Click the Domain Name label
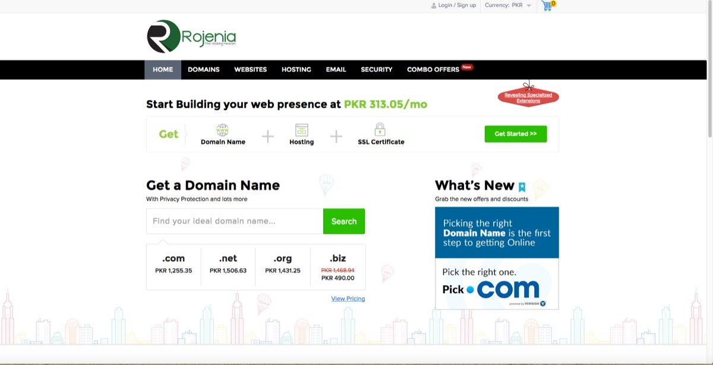The height and width of the screenshot is (365, 713). [223, 142]
